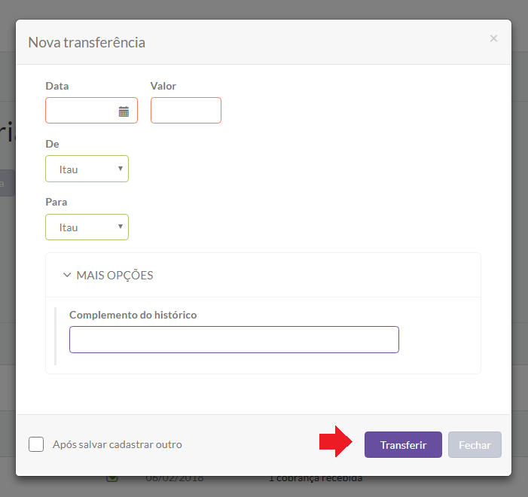Click the Fechar button

pos(475,444)
